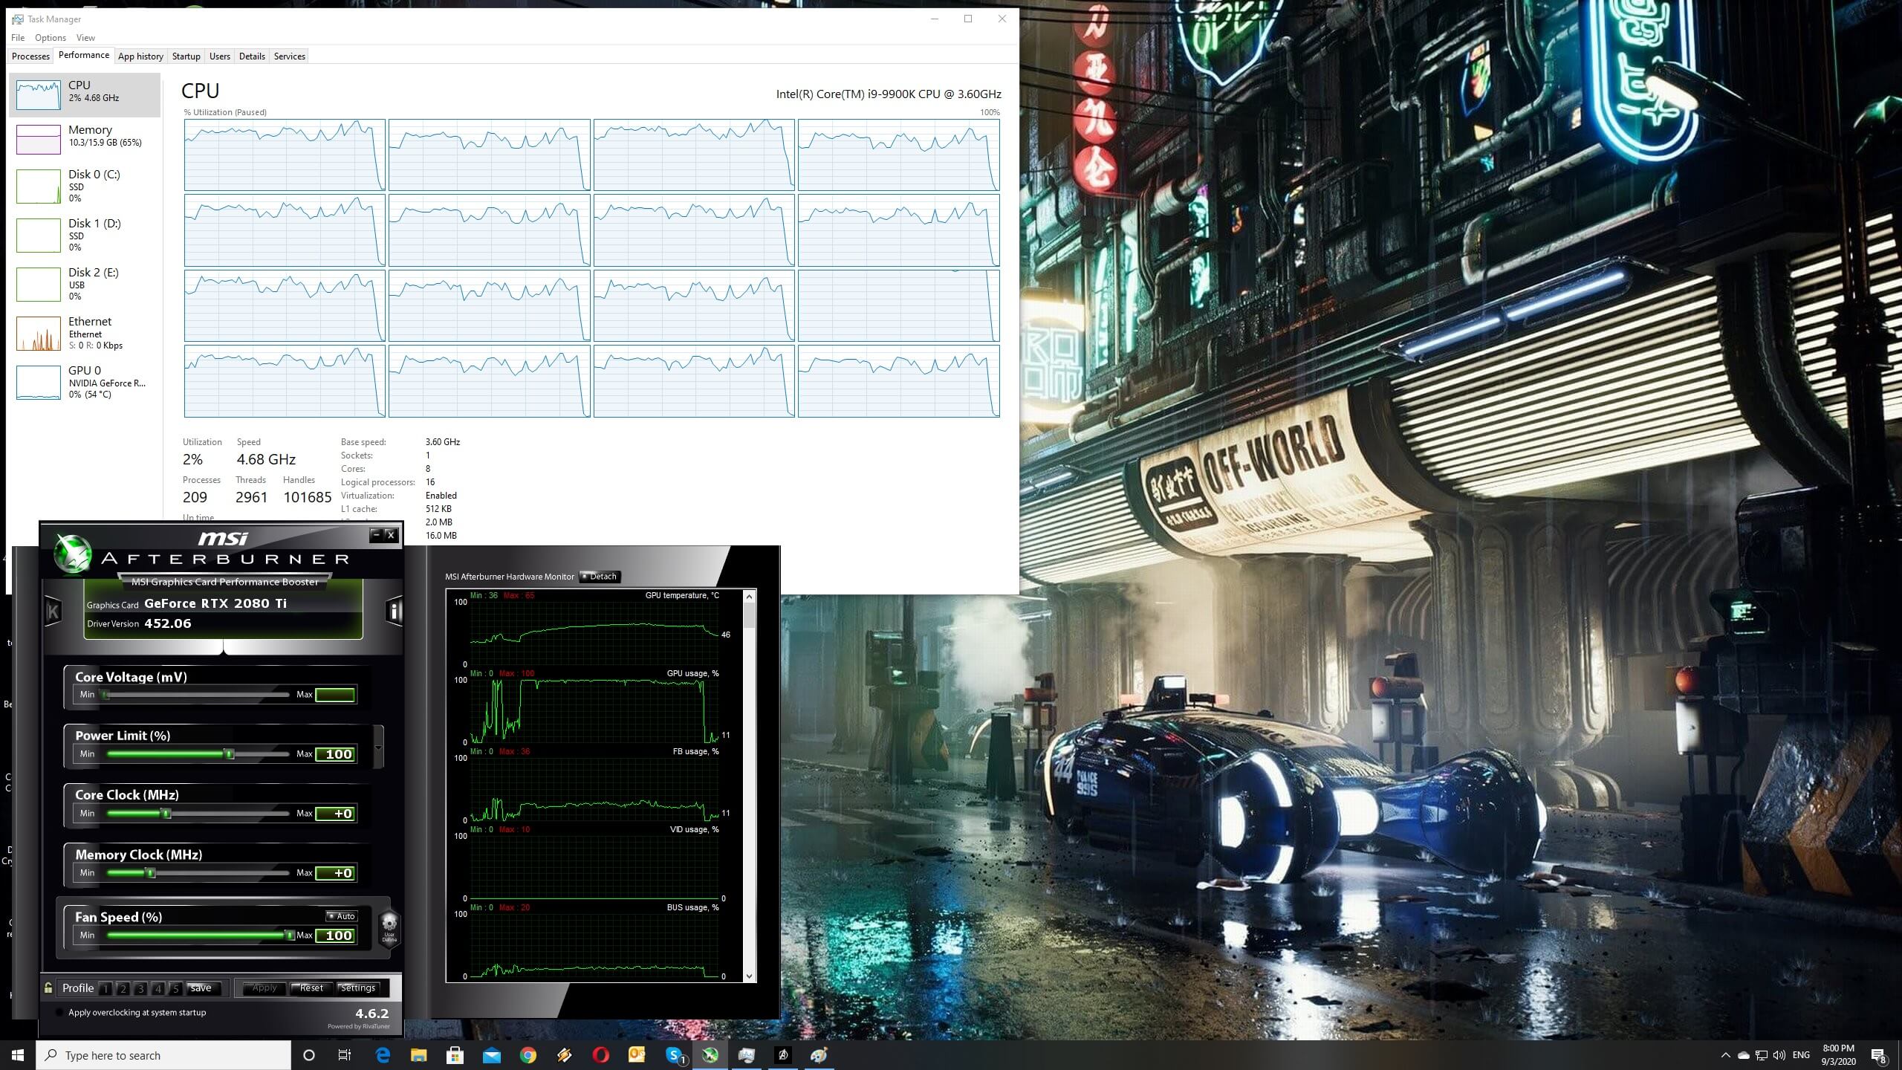Click the Core Clock slider handle
This screenshot has width=1902, height=1070.
pos(166,814)
